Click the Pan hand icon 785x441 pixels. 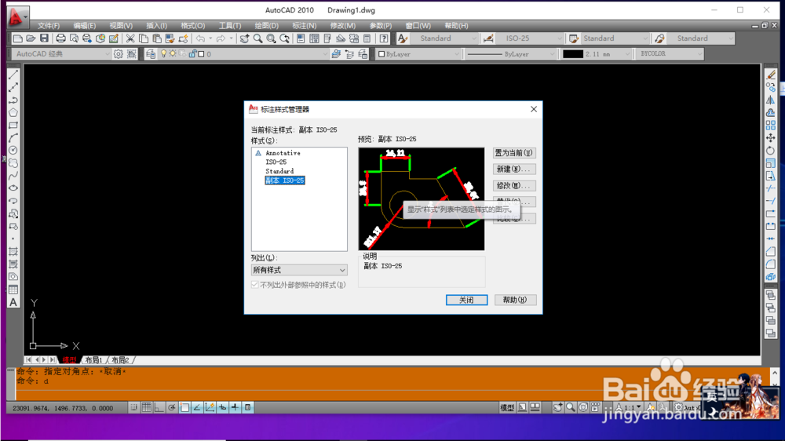tap(244, 38)
